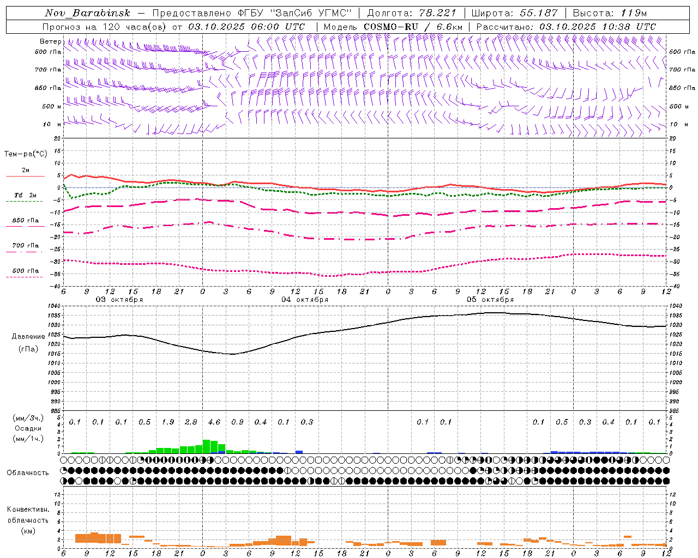
Task: Click the 'Высота: 119м' elevation text
Action: tap(610, 14)
